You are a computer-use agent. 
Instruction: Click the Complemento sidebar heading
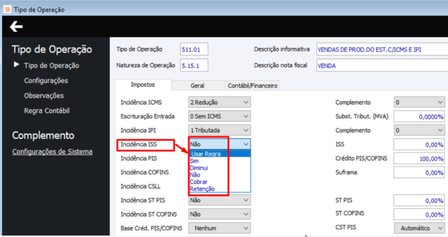point(43,135)
